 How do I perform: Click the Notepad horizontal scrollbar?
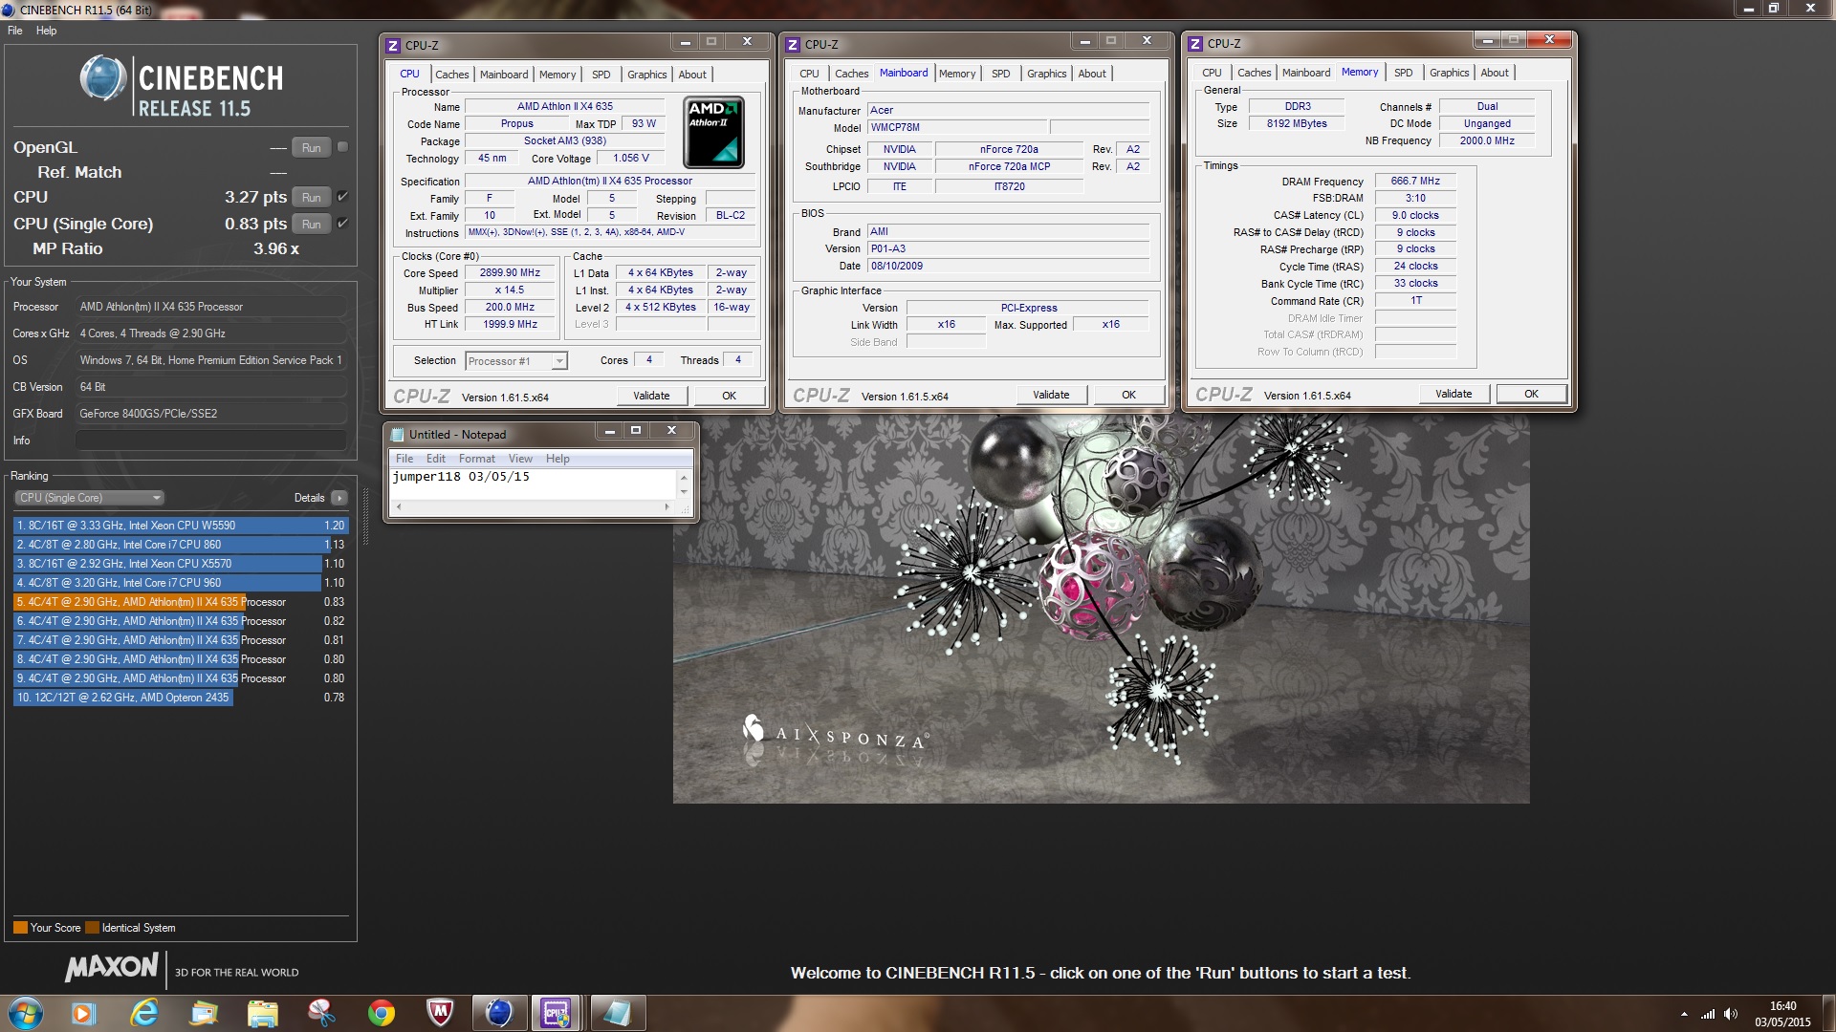pos(533,507)
